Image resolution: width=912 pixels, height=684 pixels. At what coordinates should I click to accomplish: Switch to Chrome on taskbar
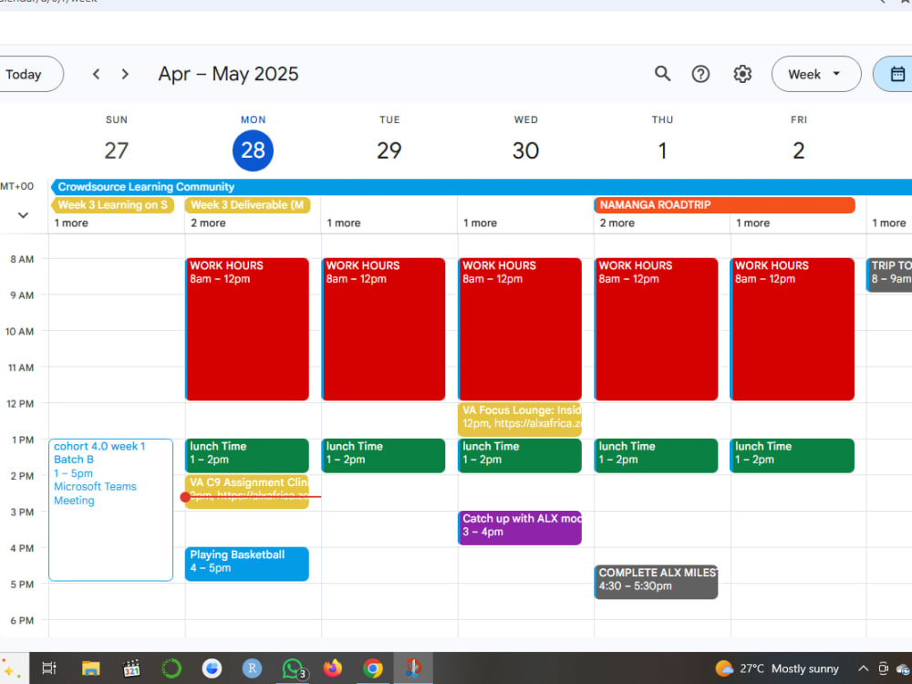click(x=373, y=668)
